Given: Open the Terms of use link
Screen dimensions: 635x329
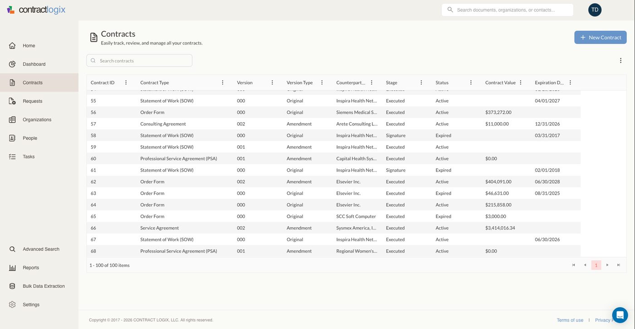Looking at the screenshot, I should tap(570, 320).
